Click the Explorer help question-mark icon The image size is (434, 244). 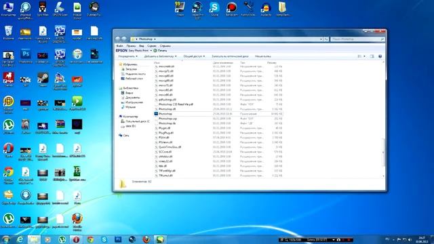(380, 56)
